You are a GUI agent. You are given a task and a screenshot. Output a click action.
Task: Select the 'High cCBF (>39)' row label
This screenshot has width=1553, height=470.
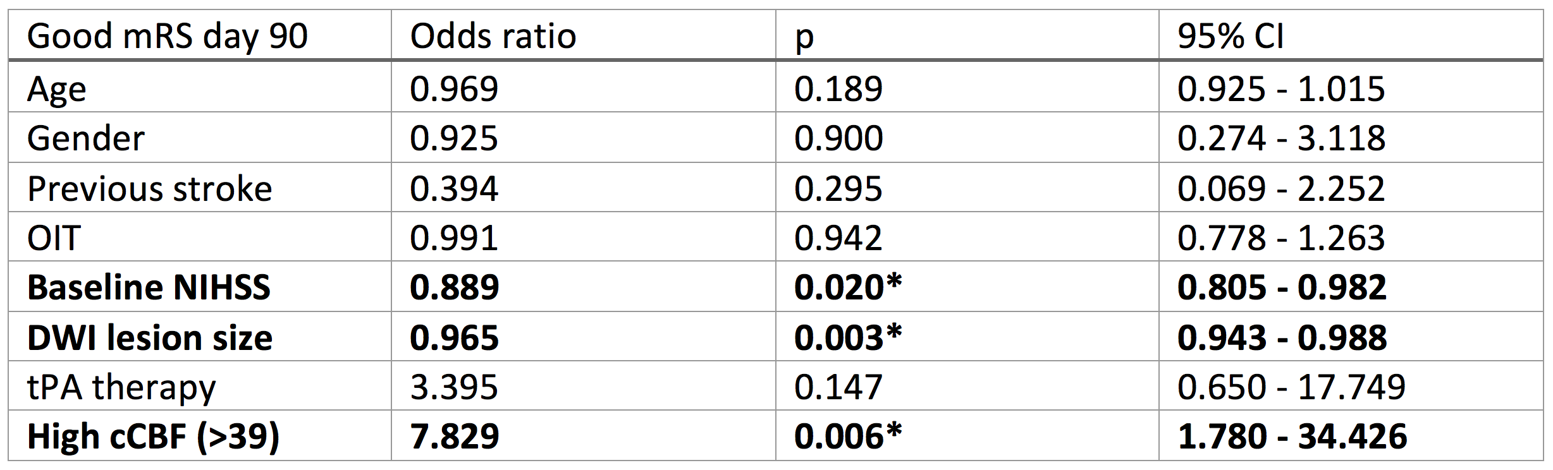153,437
